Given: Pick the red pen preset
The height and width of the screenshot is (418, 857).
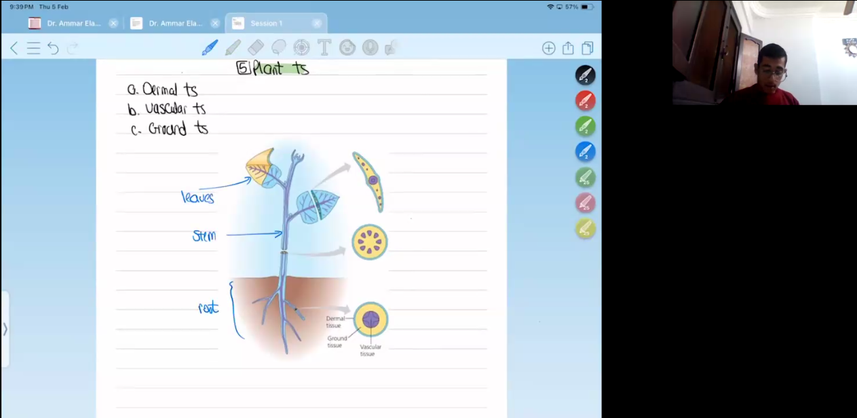Looking at the screenshot, I should coord(585,101).
